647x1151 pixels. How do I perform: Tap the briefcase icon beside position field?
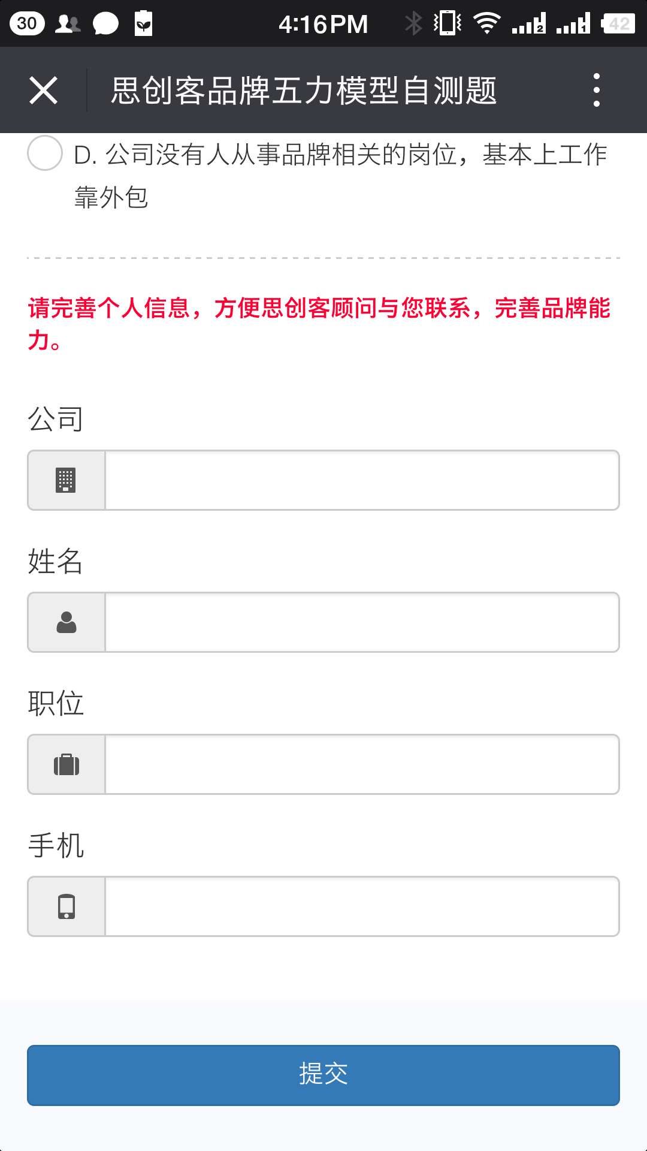[x=66, y=764]
